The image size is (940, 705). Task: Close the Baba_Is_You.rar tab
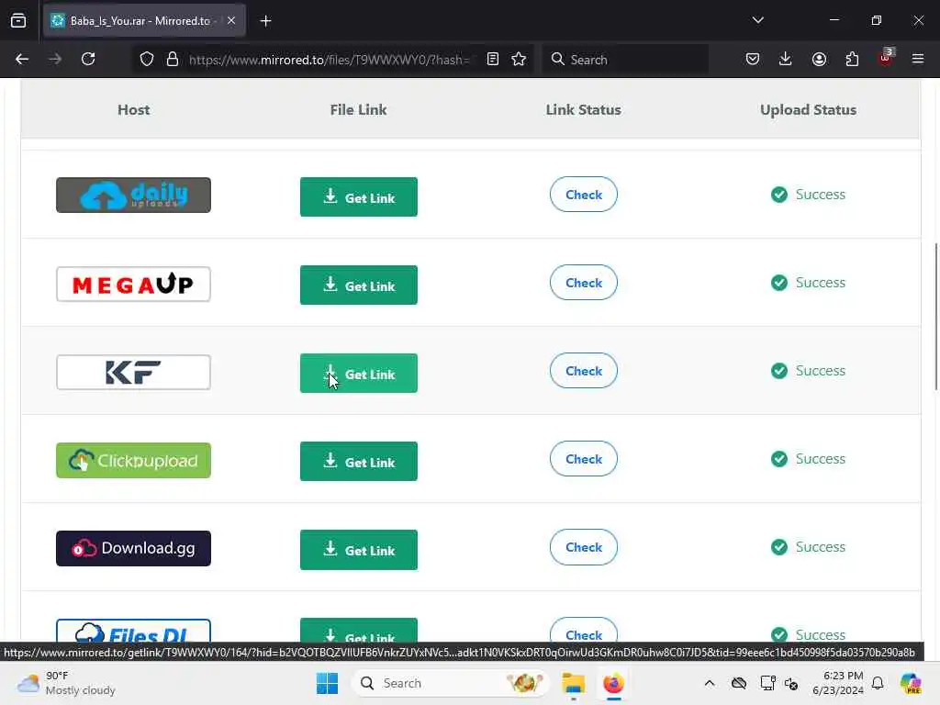[x=231, y=21]
